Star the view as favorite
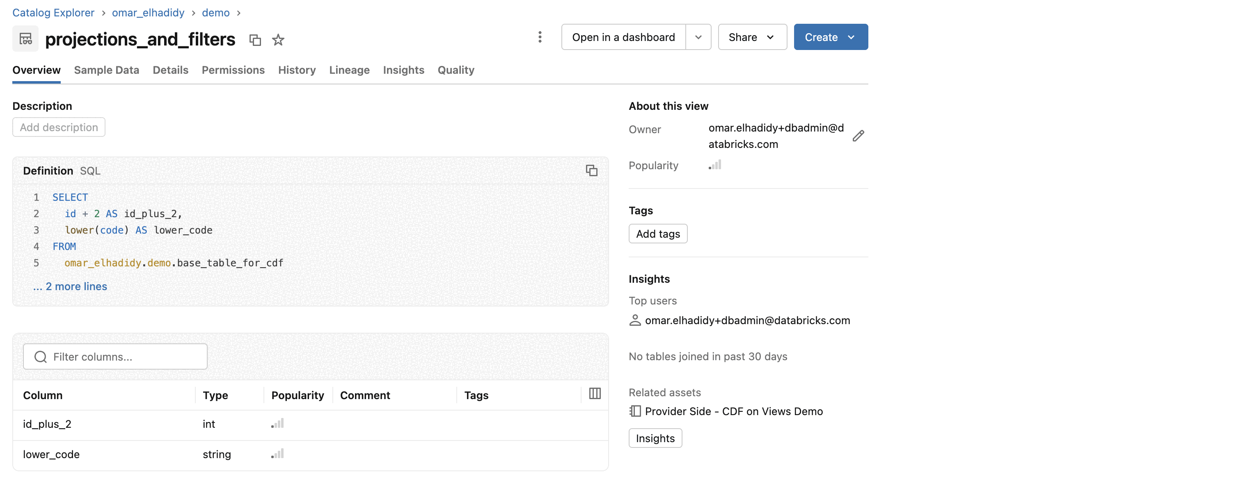Image resolution: width=1250 pixels, height=495 pixels. pyautogui.click(x=278, y=40)
